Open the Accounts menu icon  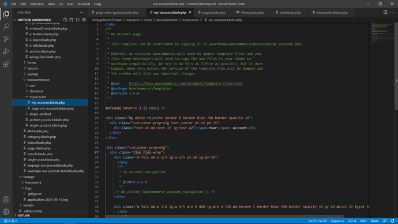pyautogui.click(x=6, y=199)
